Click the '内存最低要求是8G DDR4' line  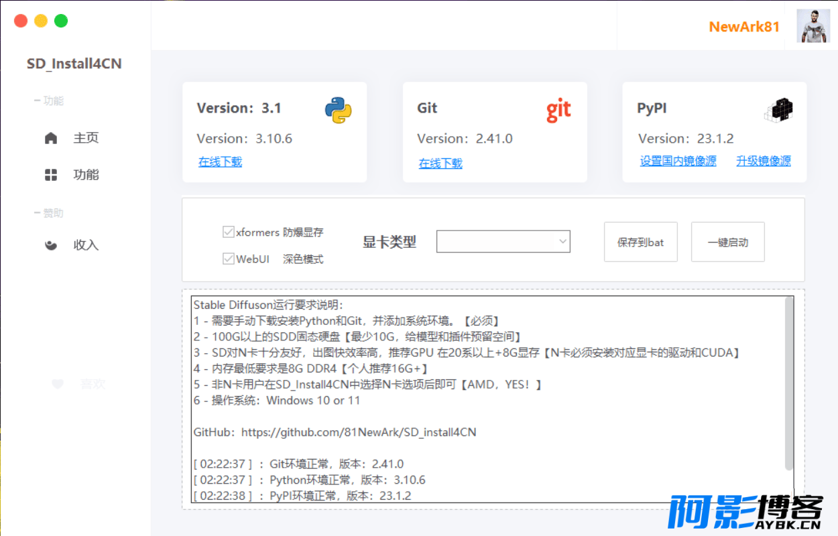click(310, 368)
